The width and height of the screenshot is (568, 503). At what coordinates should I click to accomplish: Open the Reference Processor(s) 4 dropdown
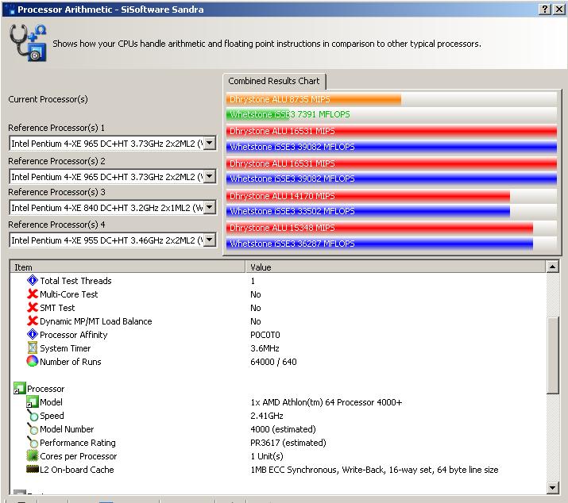tap(210, 240)
